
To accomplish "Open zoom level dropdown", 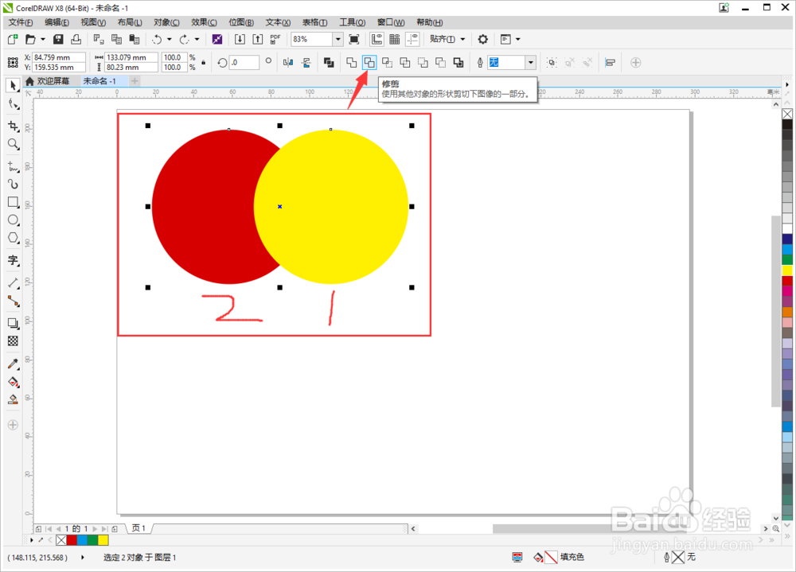I will point(338,39).
